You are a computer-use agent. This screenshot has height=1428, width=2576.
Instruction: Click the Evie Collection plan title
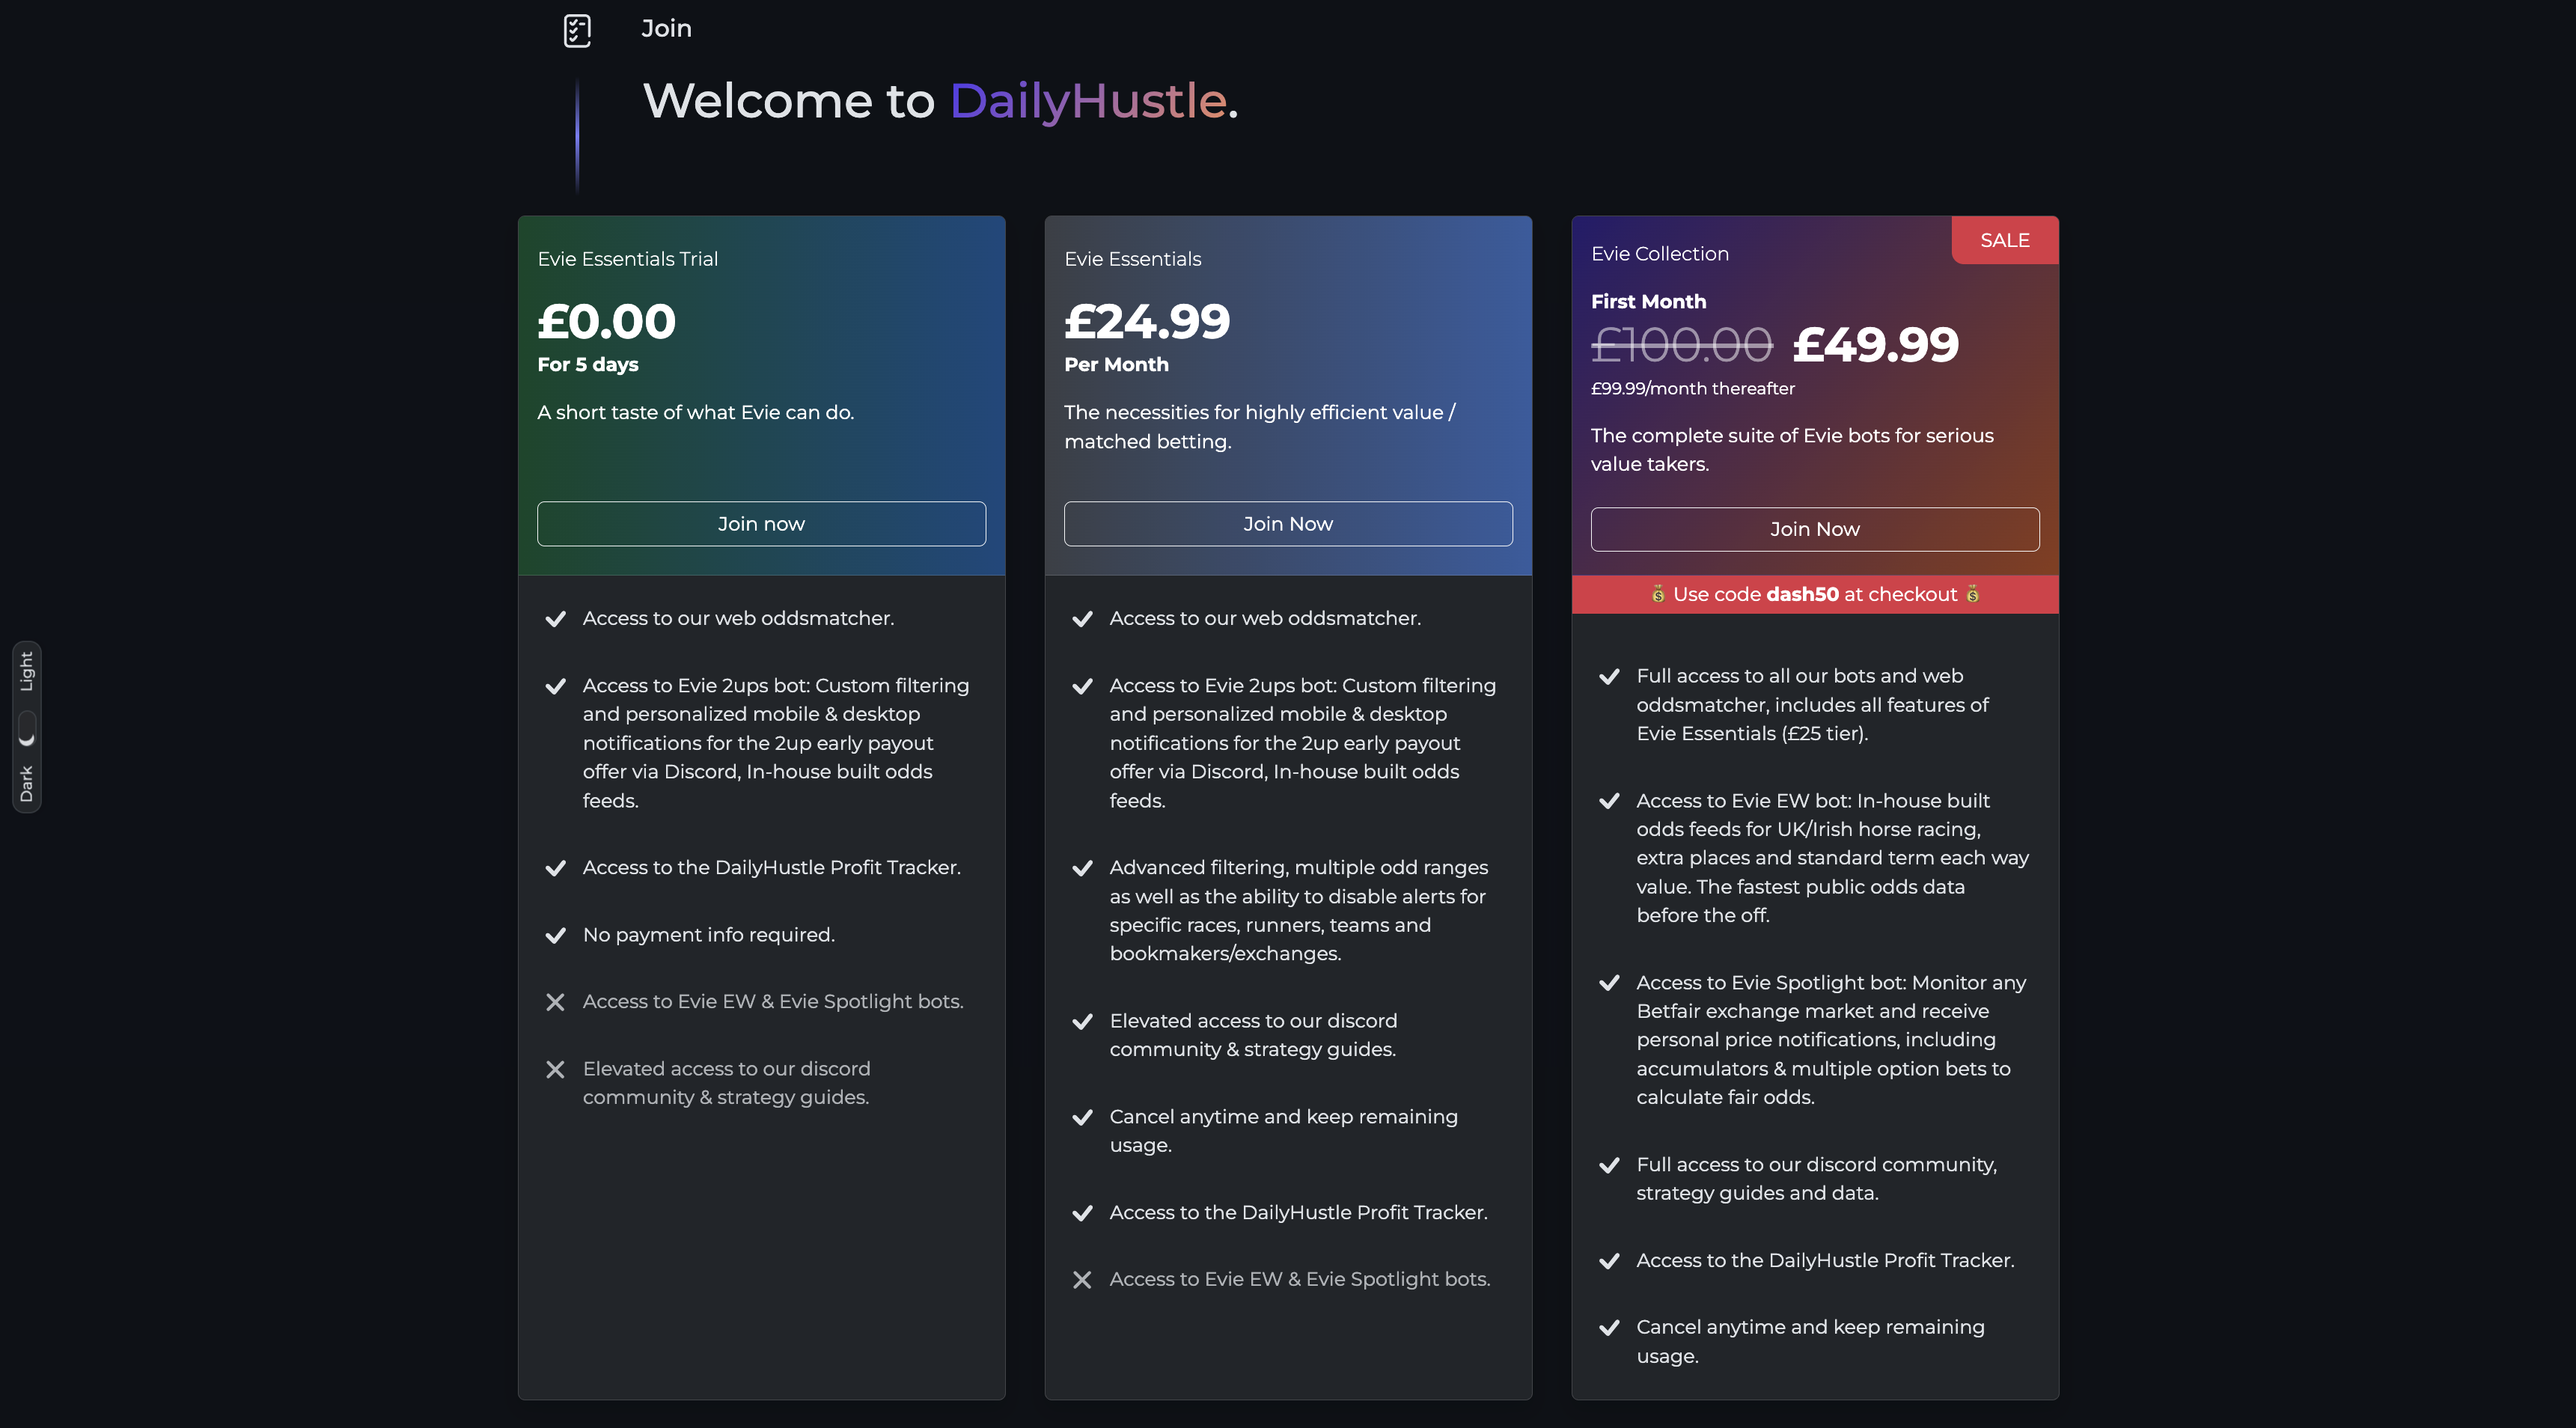[x=1660, y=254]
